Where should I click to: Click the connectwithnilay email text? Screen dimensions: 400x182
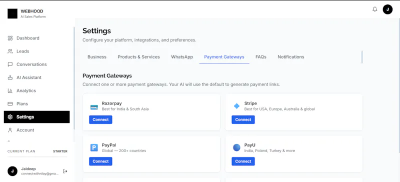tap(40, 173)
